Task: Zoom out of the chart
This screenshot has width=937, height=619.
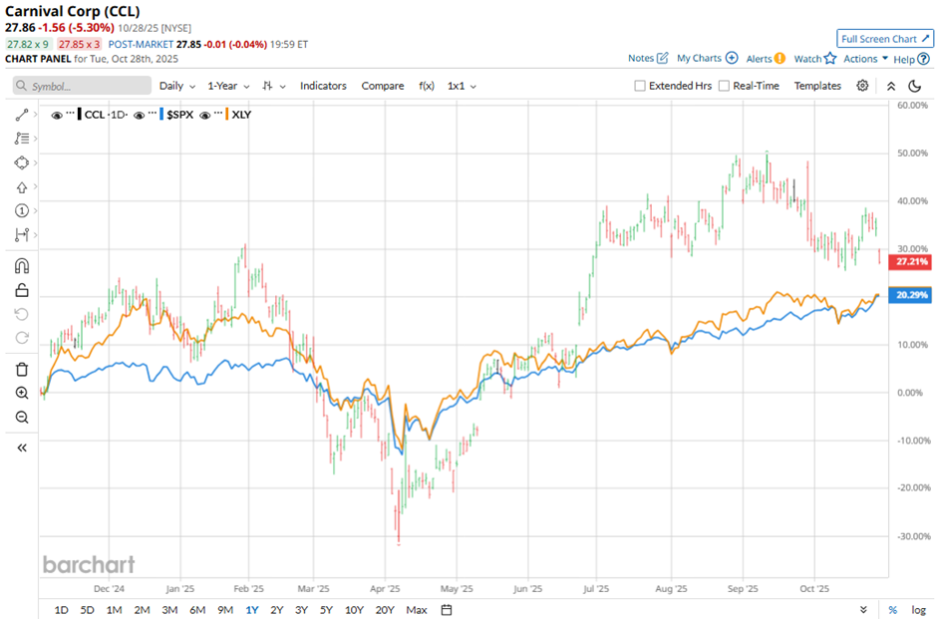Action: [22, 417]
